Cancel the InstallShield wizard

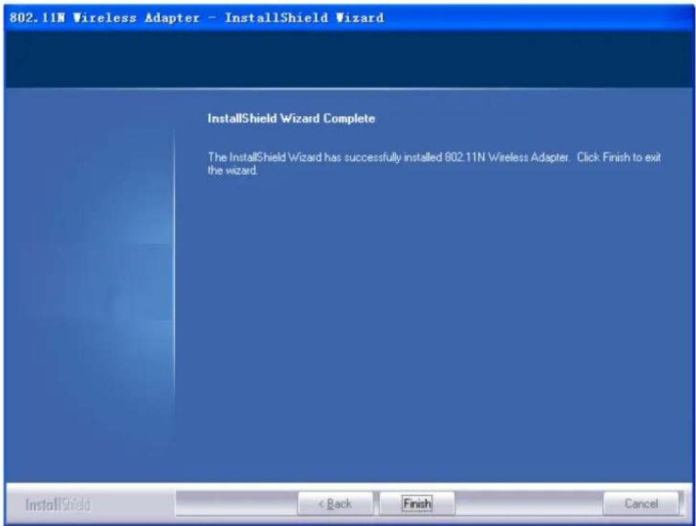coord(641,503)
